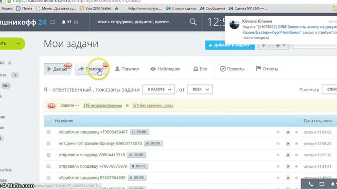
Task: Switch to Делаю tasks tab
Action: (57, 69)
